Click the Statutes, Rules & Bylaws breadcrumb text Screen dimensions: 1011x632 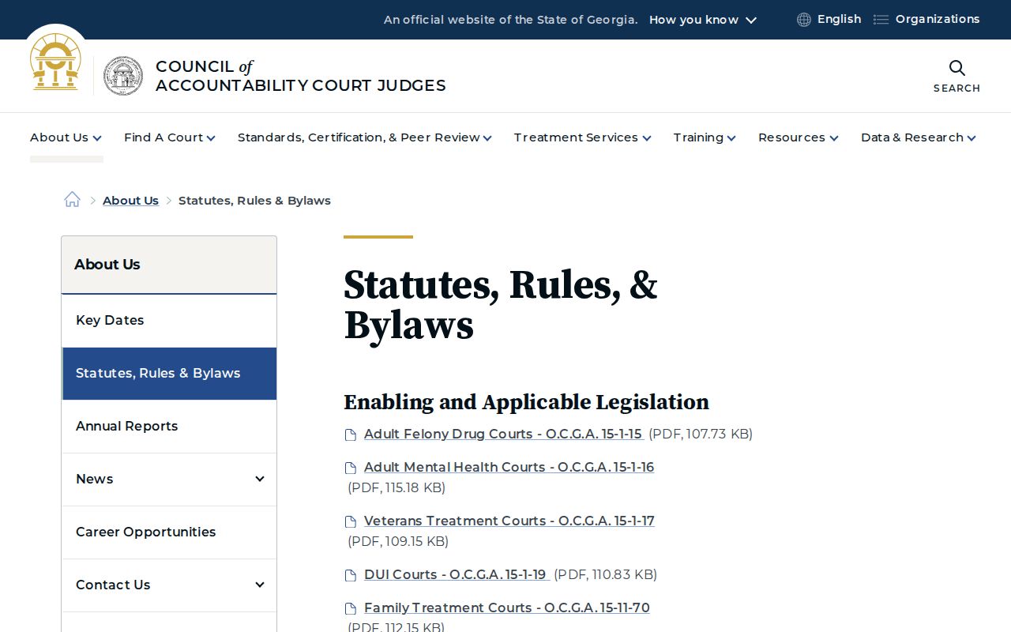coord(254,201)
